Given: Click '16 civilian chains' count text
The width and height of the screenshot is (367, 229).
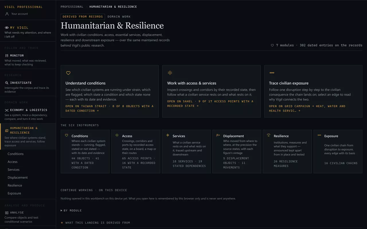Looking at the screenshot, I should pyautogui.click(x=341, y=163).
